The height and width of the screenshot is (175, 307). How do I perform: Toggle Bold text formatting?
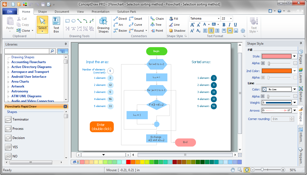pos(224,25)
